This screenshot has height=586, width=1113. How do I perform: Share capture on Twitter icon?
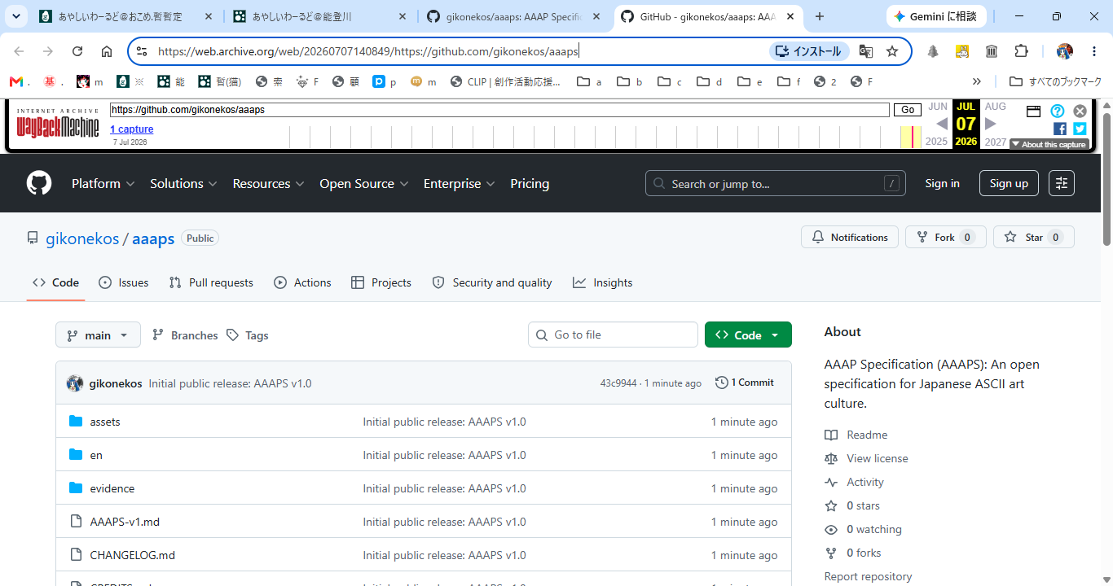[1080, 129]
